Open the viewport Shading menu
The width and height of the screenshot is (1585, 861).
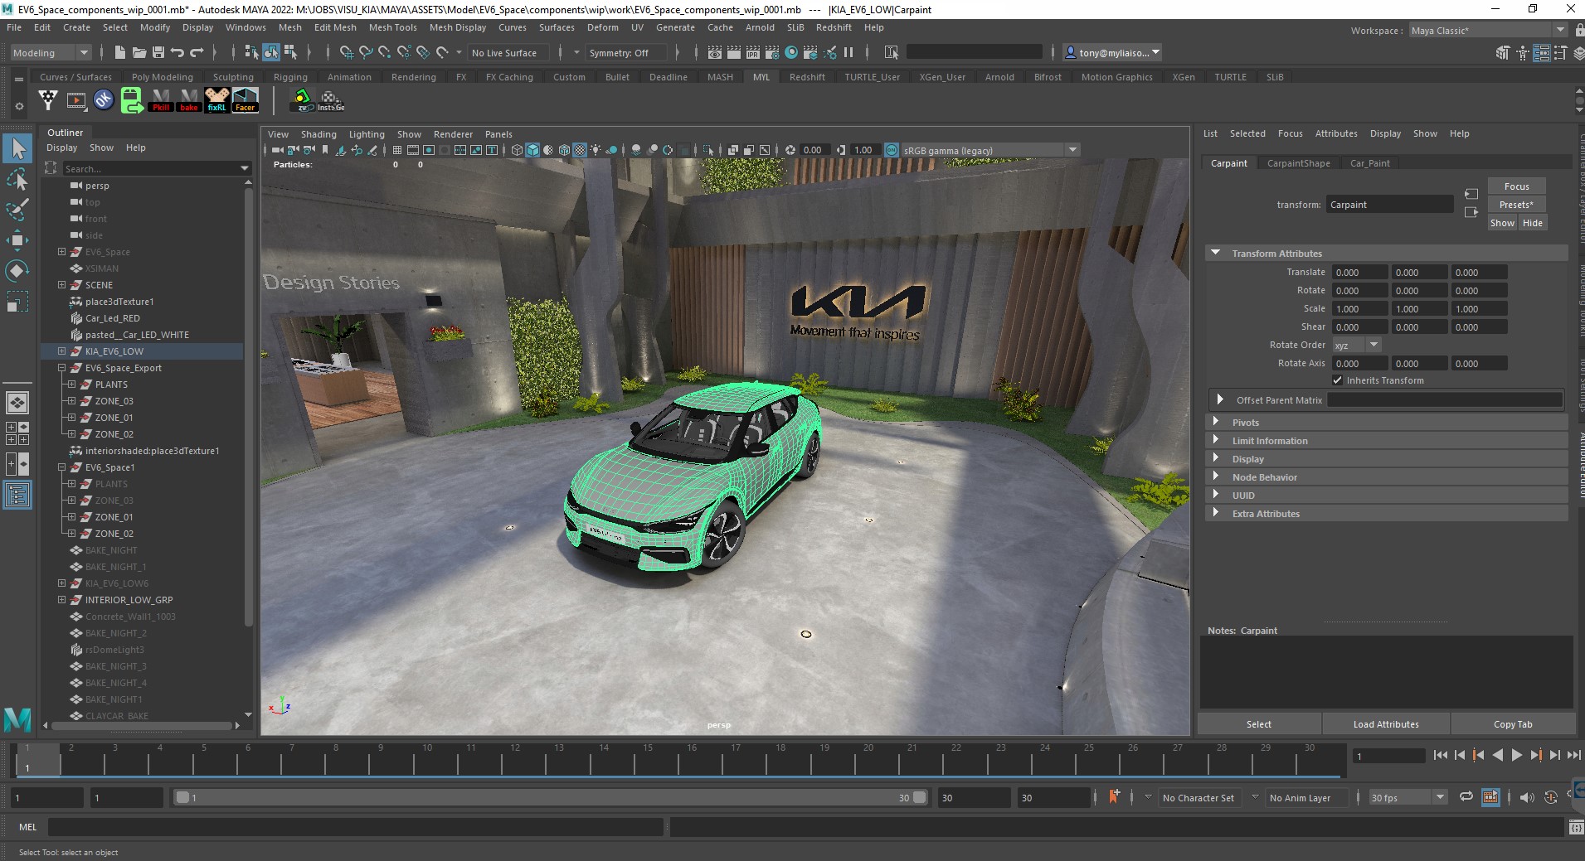point(318,134)
